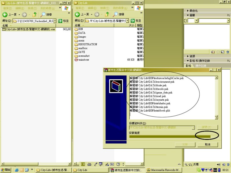
Task: Expand the 最佳化 panel in Fireworks
Action: tap(188, 11)
